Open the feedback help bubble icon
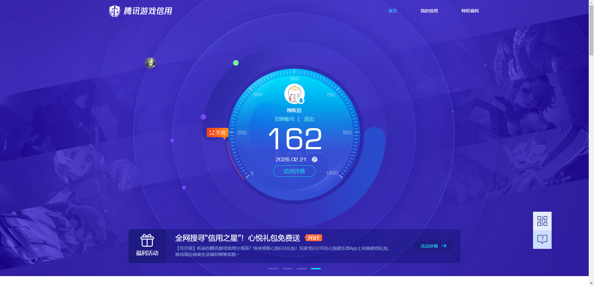Image resolution: width=594 pixels, height=286 pixels. coord(542,239)
